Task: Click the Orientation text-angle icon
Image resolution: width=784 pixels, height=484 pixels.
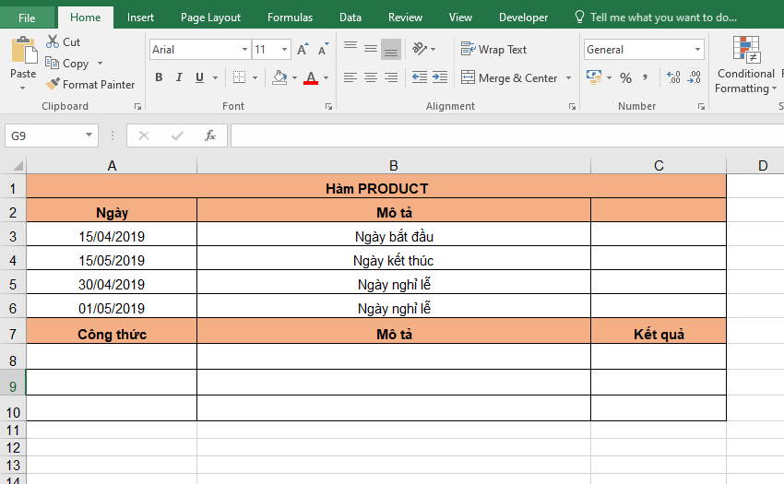Action: point(420,49)
